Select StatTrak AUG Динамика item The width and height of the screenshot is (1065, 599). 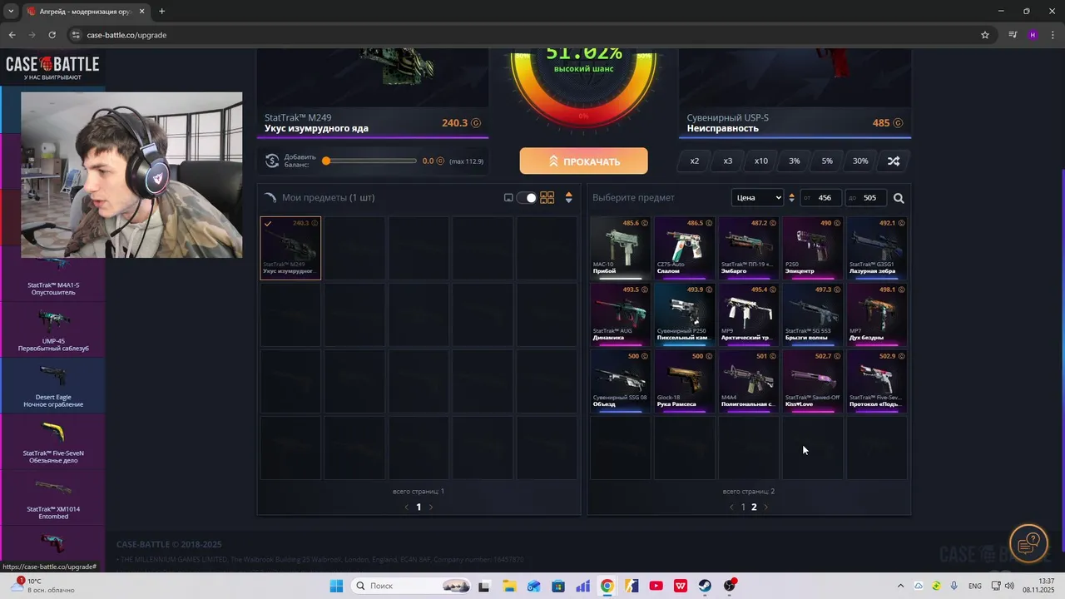point(620,314)
